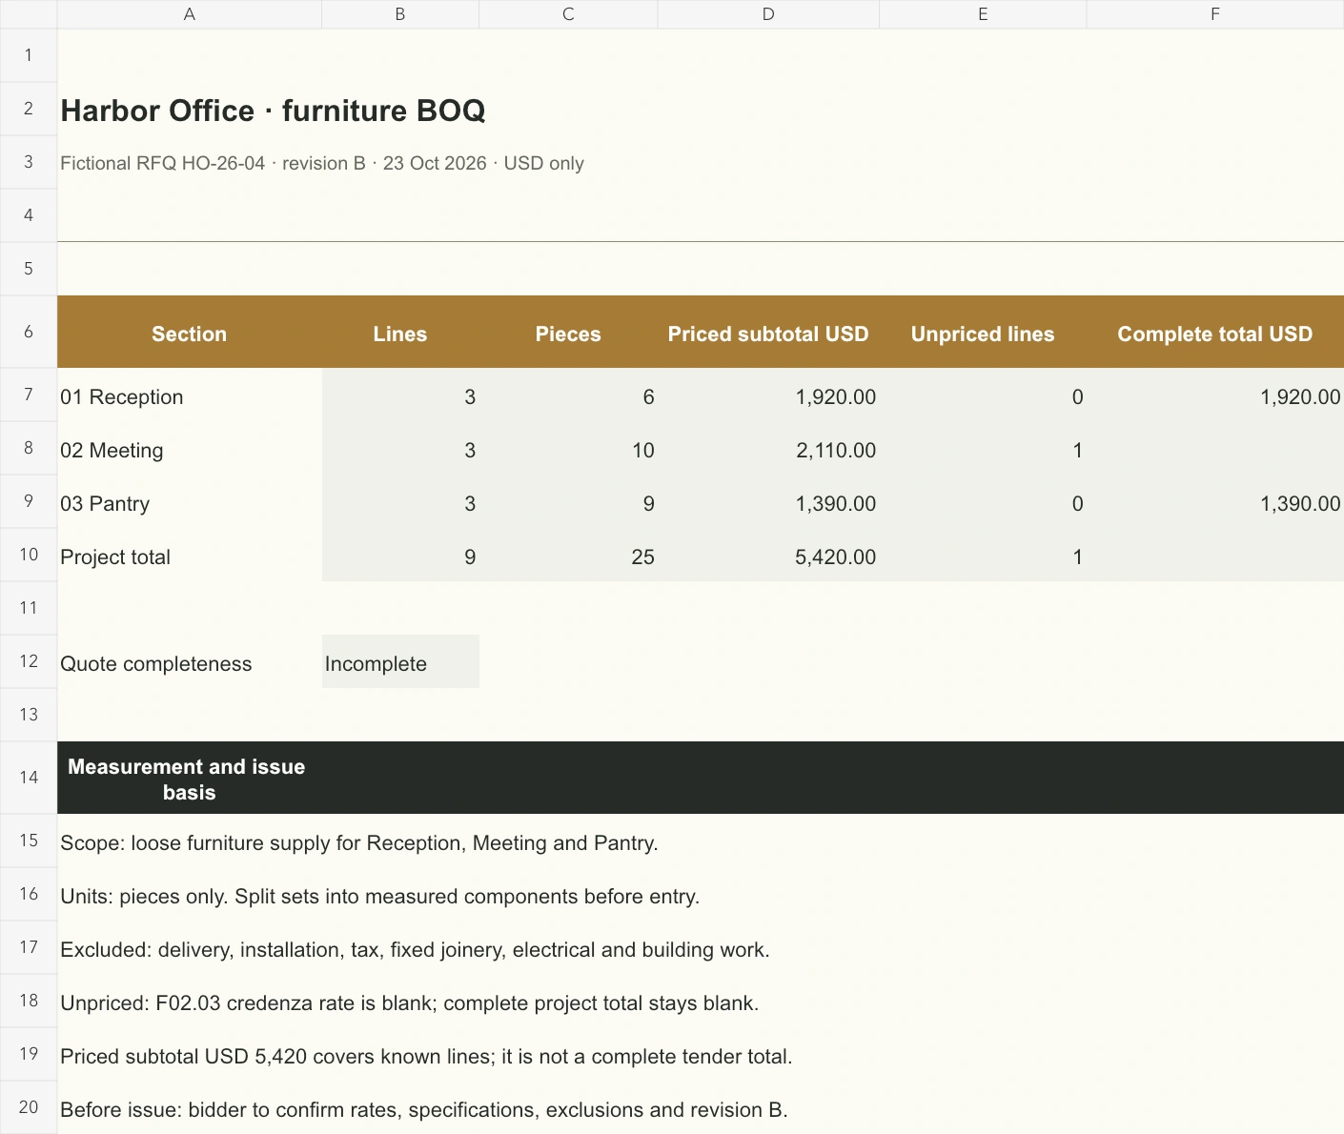Click the 'Scope: loose furniture supply' note
The height and width of the screenshot is (1134, 1344).
point(359,842)
